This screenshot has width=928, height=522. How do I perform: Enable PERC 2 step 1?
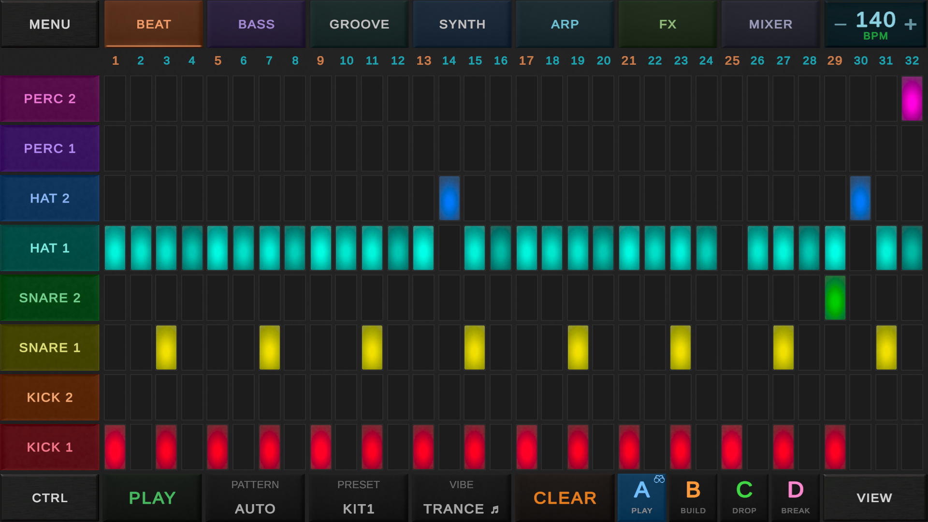click(115, 99)
